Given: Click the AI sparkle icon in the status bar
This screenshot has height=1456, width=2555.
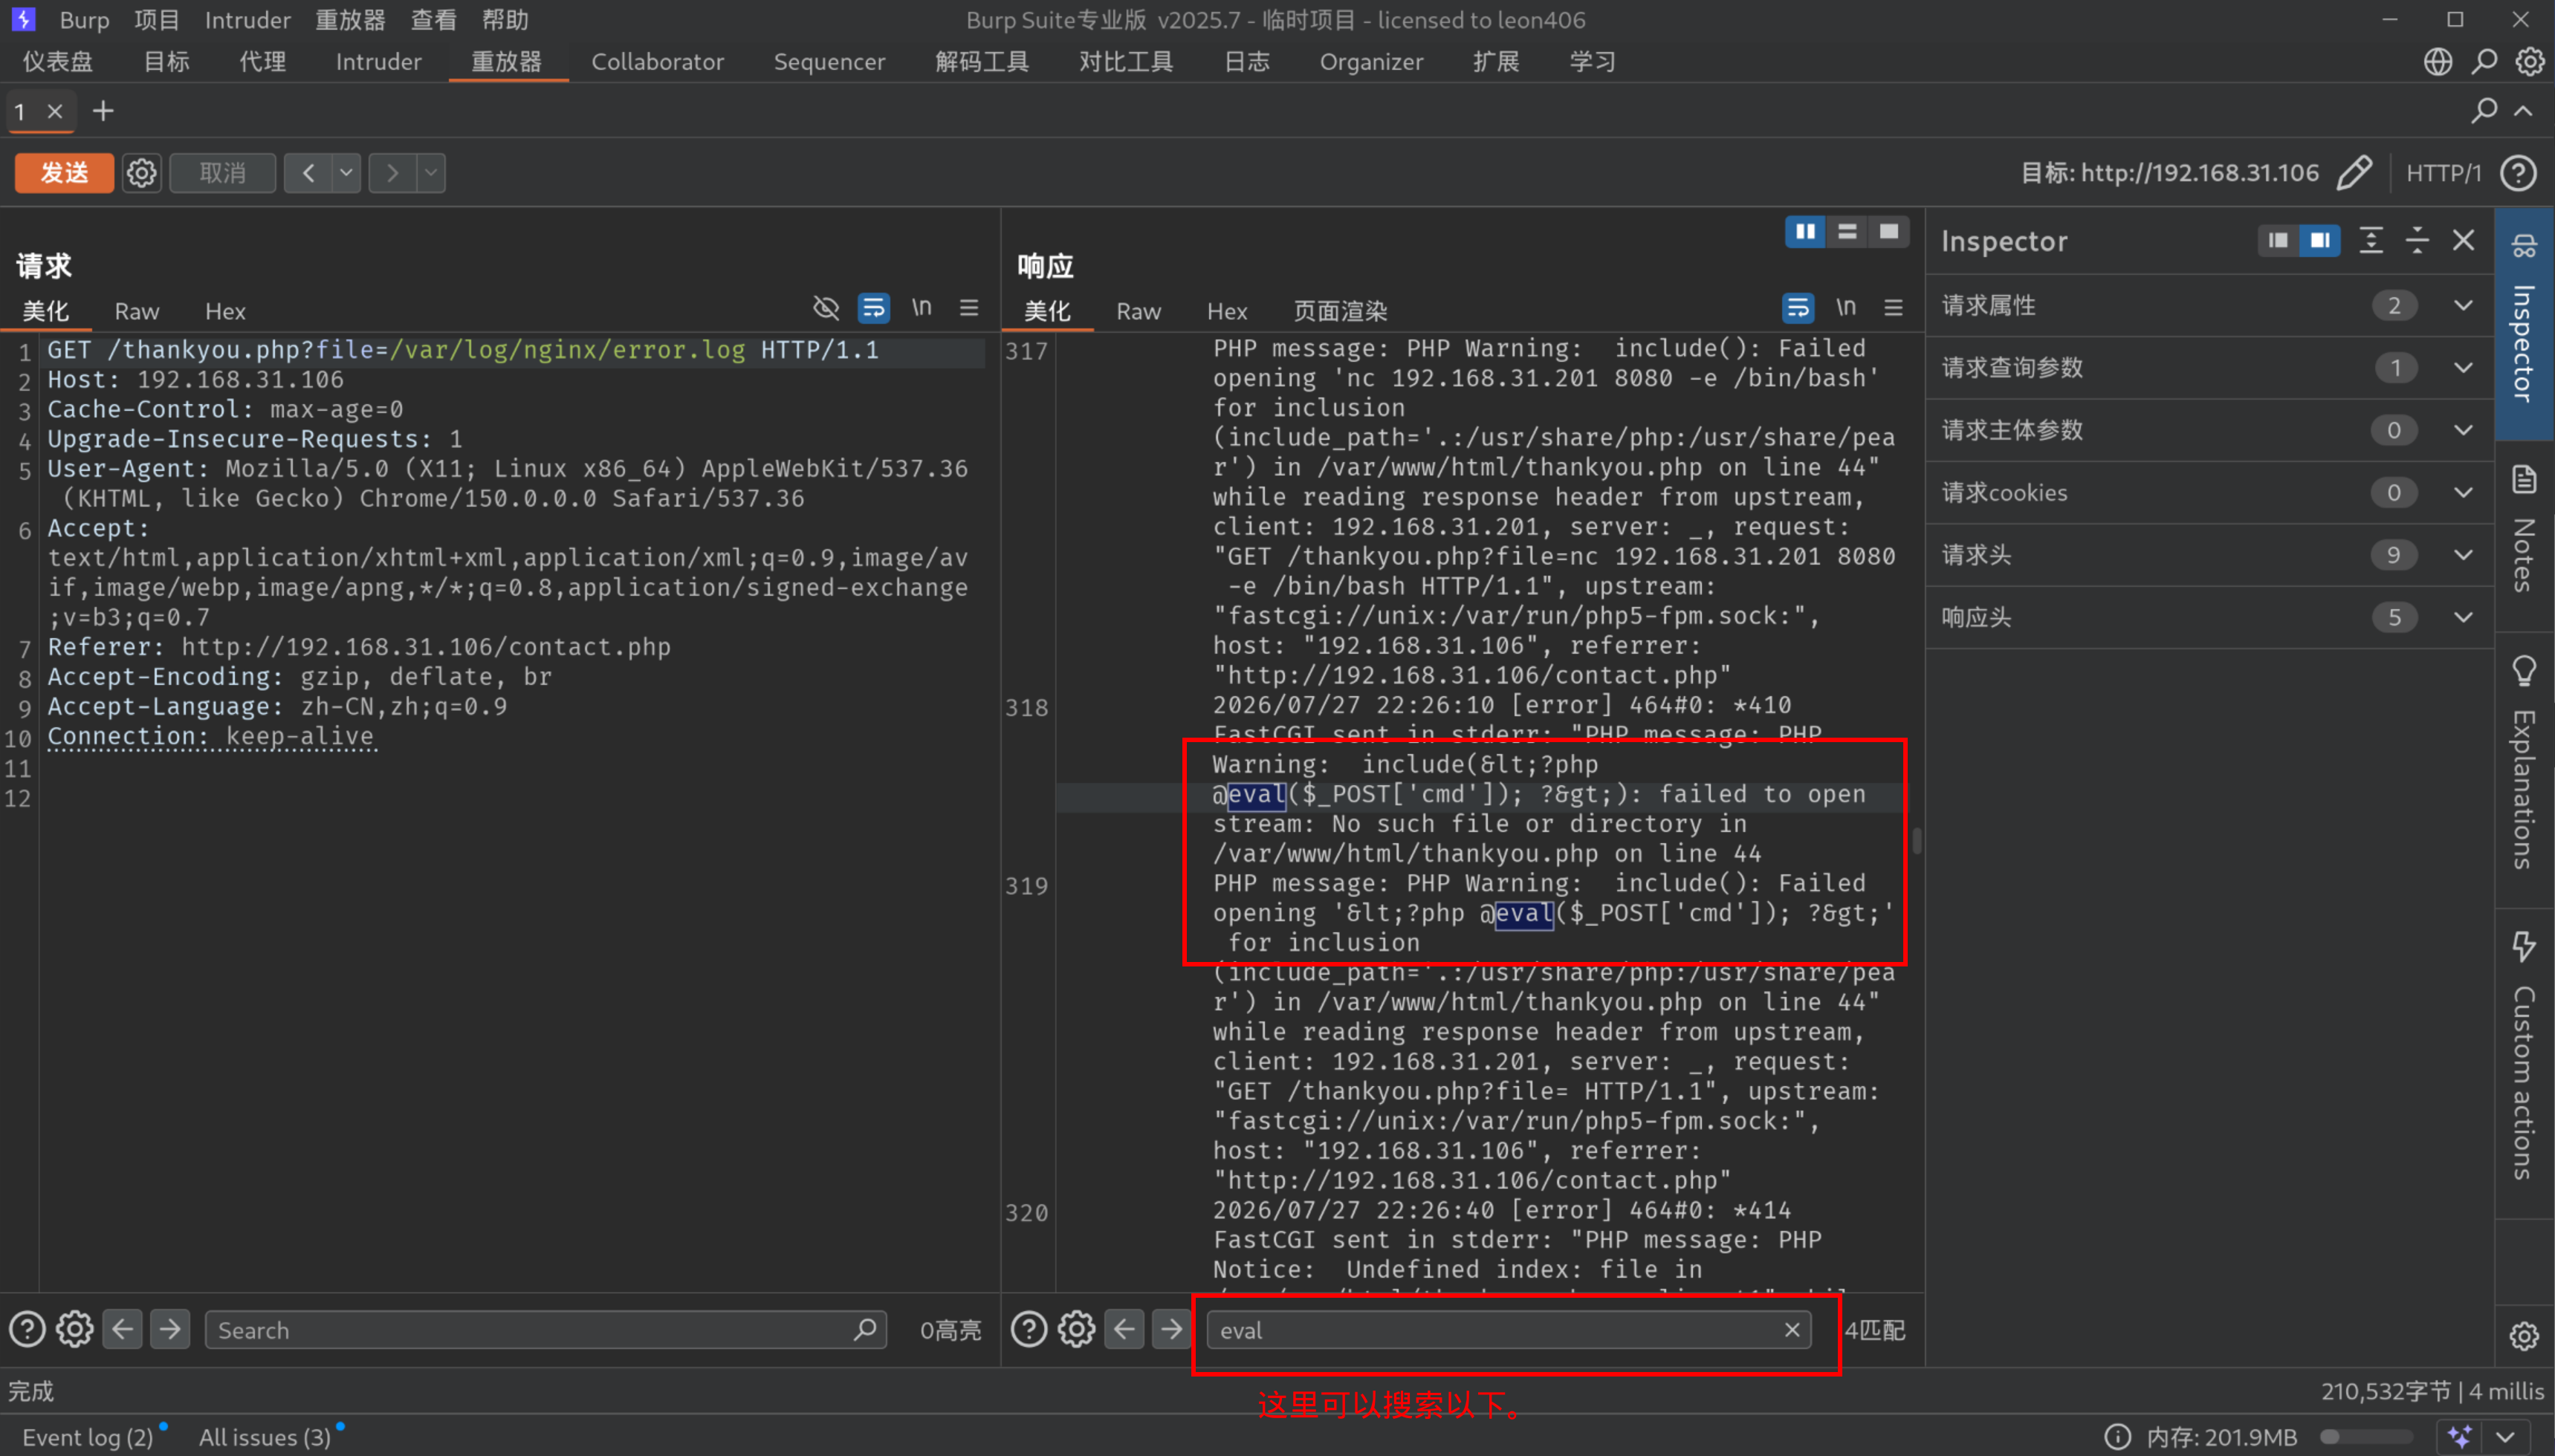Looking at the screenshot, I should click(x=2460, y=1437).
